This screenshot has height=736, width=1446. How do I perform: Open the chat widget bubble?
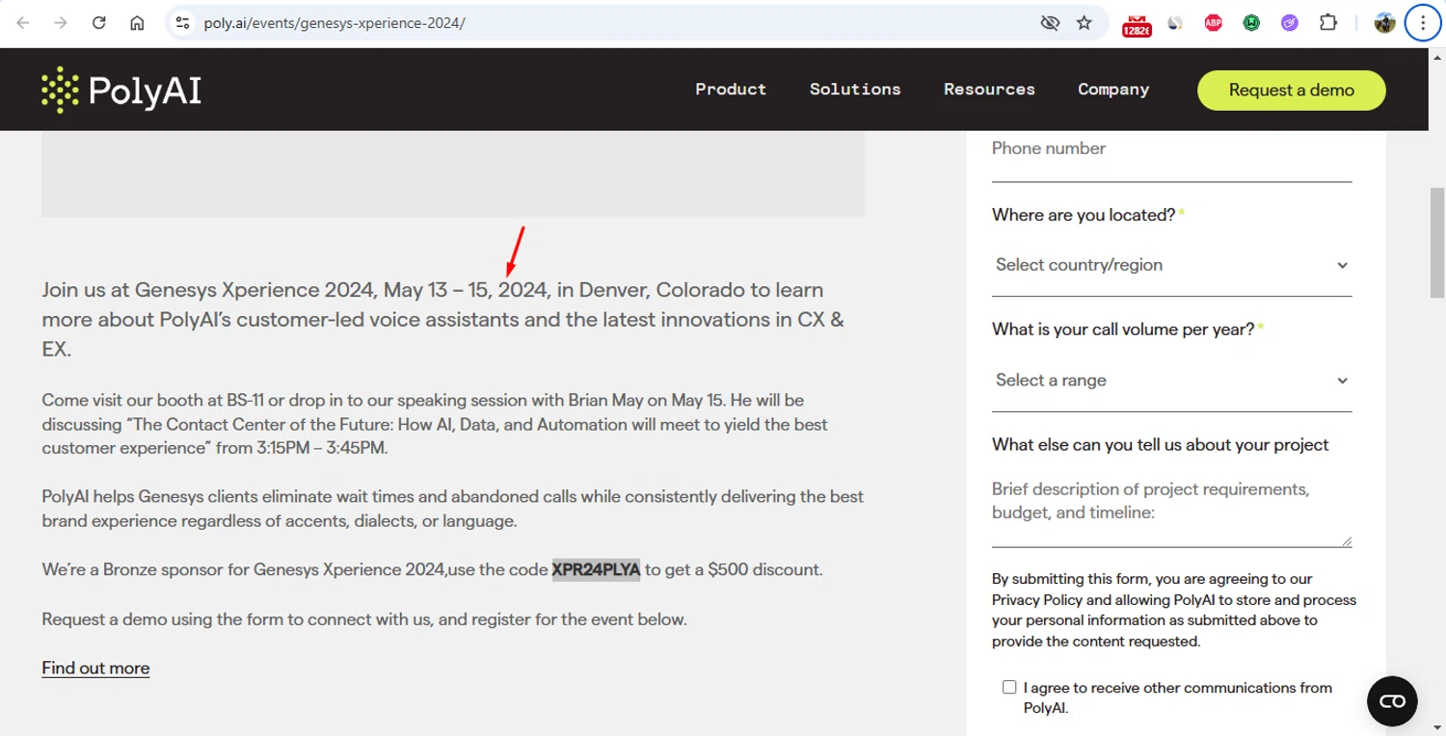pos(1393,700)
